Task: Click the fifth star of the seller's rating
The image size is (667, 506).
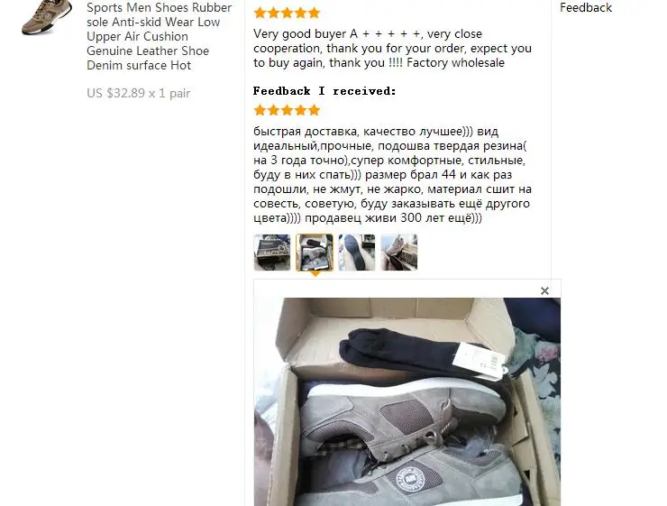Action: pyautogui.click(x=315, y=13)
